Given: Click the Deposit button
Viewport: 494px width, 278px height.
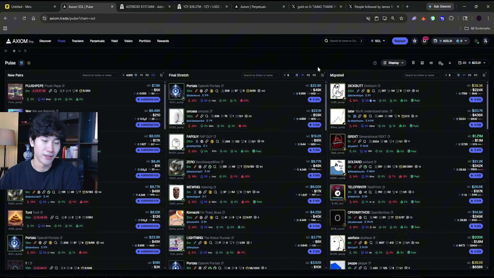Looking at the screenshot, I should [x=400, y=41].
